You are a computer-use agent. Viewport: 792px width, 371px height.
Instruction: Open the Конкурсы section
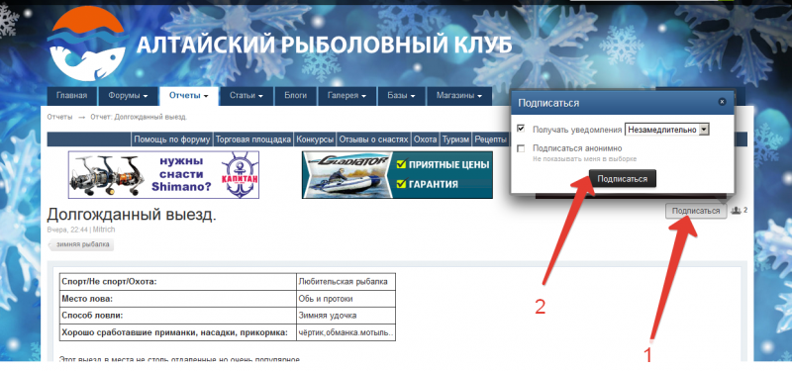pos(315,139)
